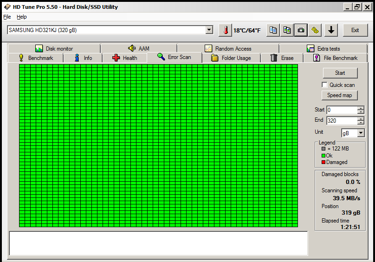Enable the Quick scan checkbox

coord(324,85)
